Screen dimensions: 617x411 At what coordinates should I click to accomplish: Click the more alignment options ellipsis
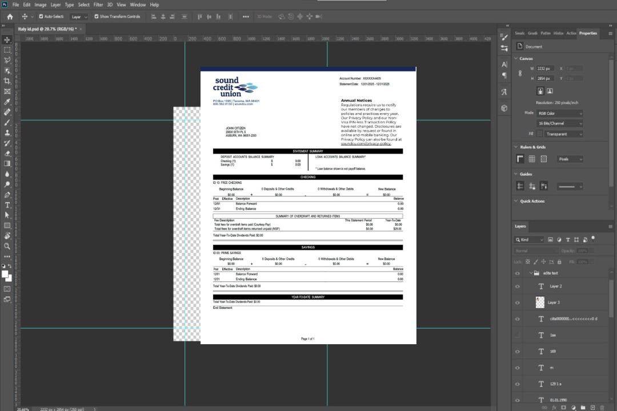click(246, 17)
